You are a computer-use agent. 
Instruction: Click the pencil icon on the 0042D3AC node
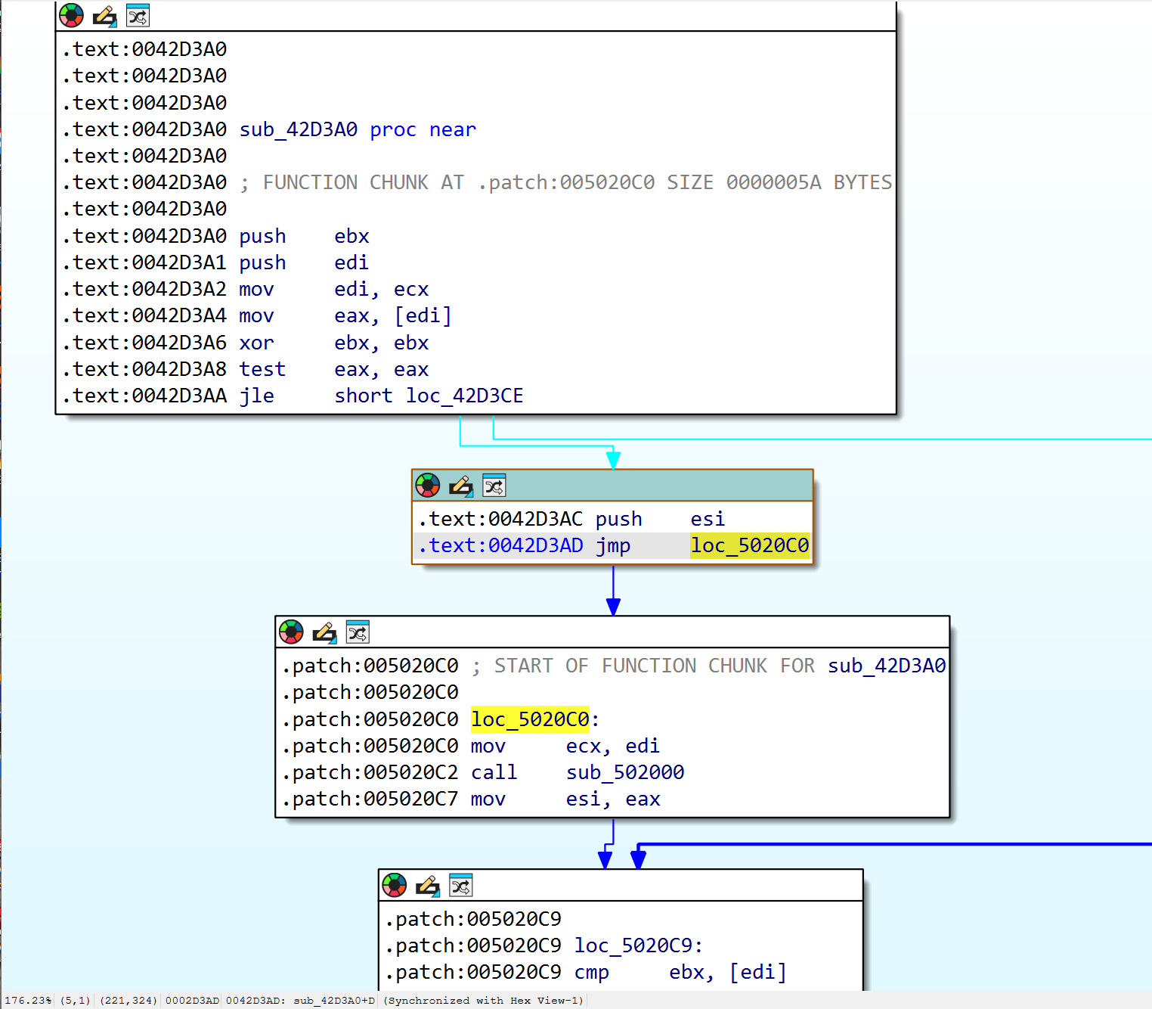coord(460,486)
